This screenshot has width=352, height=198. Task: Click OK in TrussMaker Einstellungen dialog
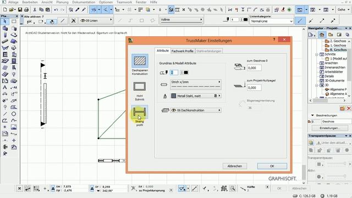click(x=272, y=166)
